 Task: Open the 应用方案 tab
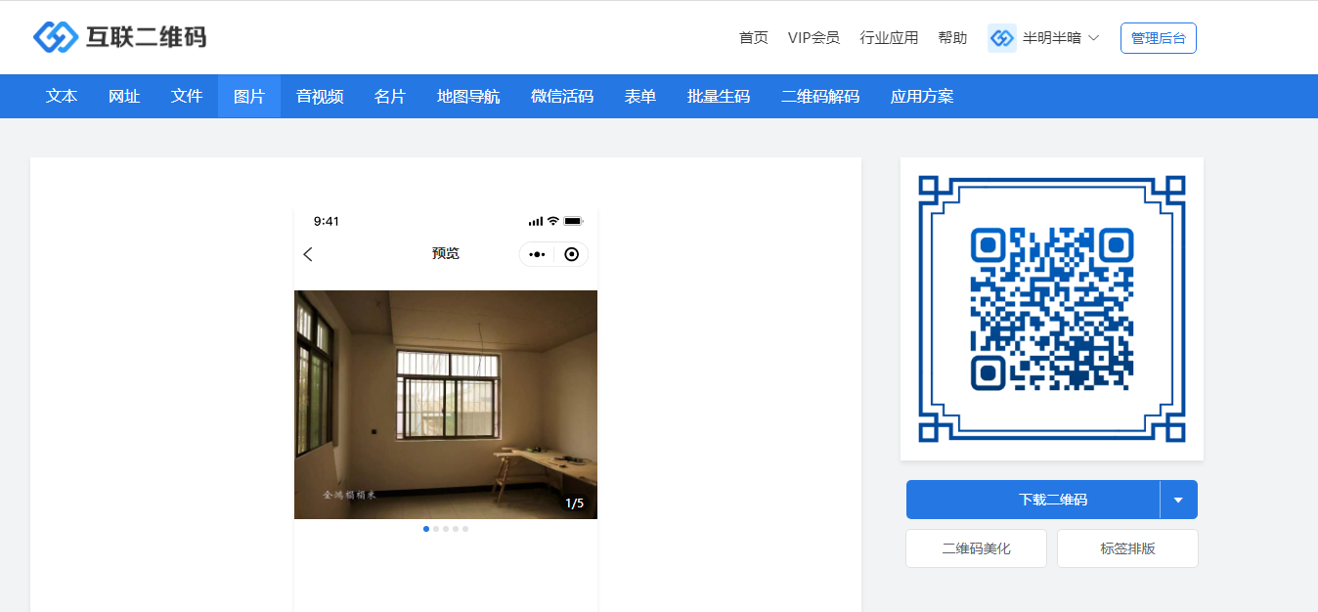(922, 96)
